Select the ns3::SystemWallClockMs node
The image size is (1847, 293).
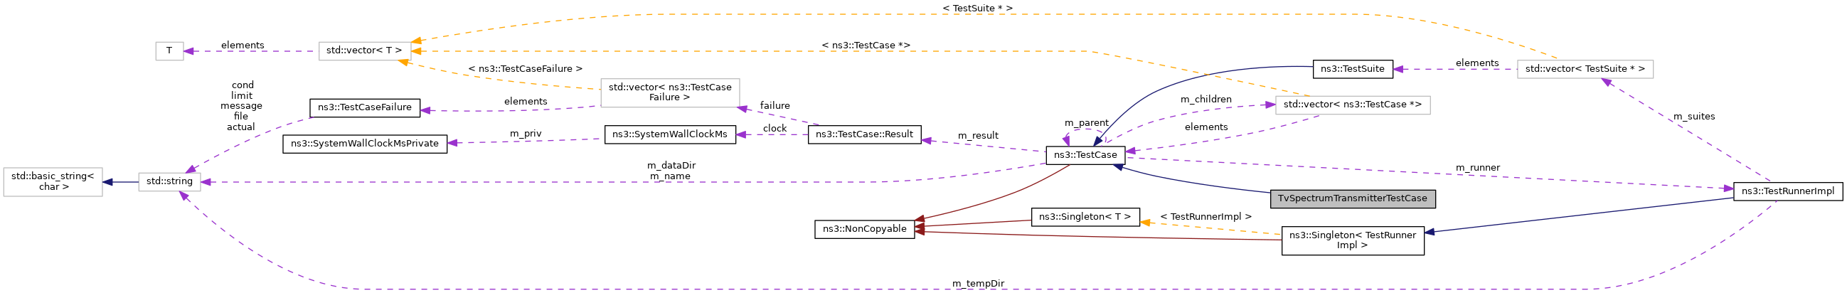[x=670, y=134]
